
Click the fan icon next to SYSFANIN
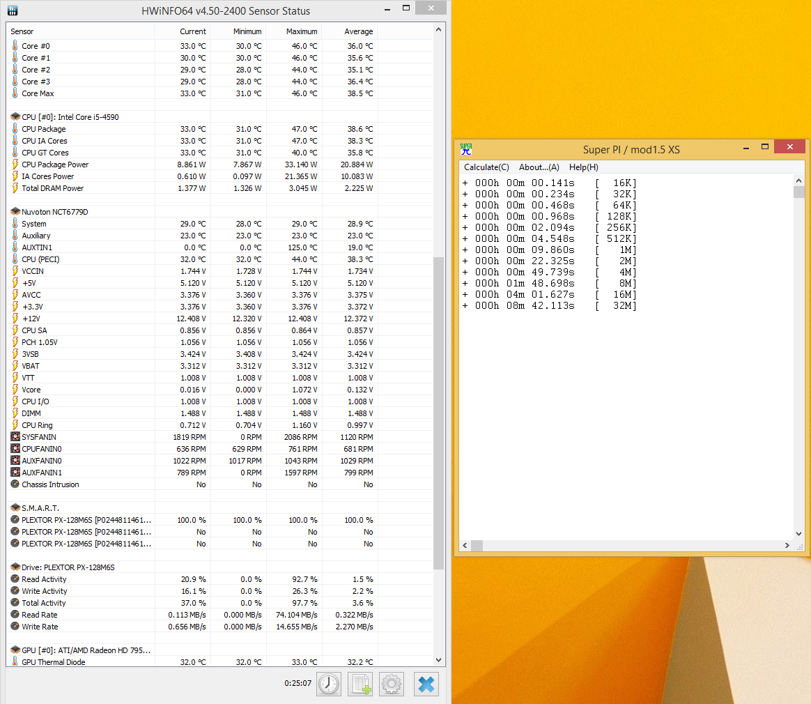(x=15, y=437)
